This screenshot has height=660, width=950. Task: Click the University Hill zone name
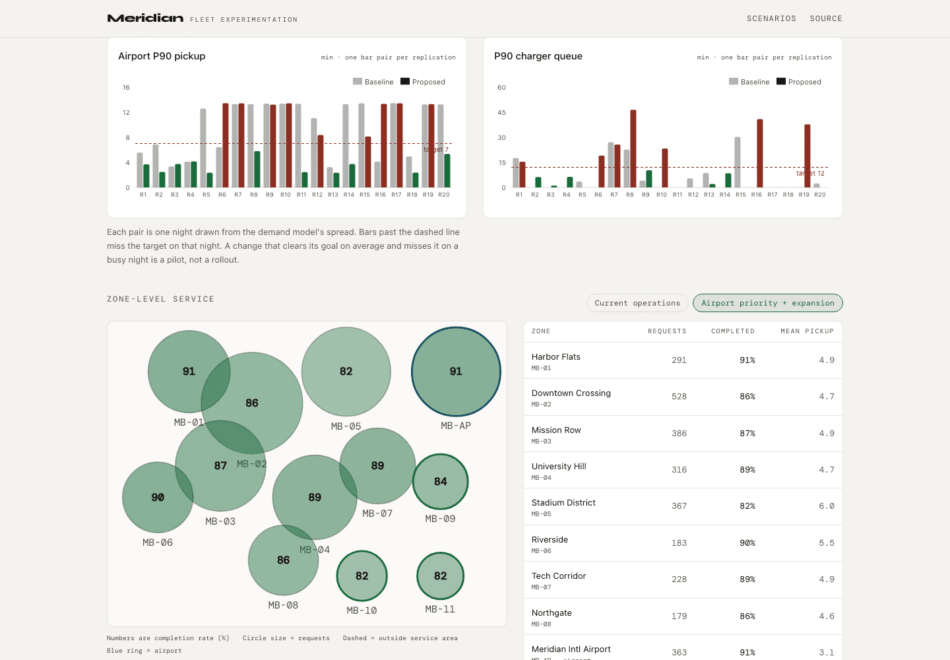(559, 467)
